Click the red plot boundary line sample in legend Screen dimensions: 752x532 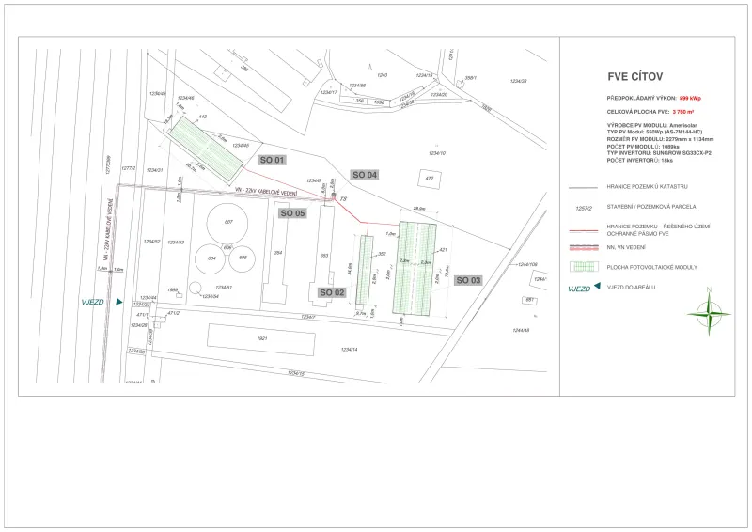point(584,230)
